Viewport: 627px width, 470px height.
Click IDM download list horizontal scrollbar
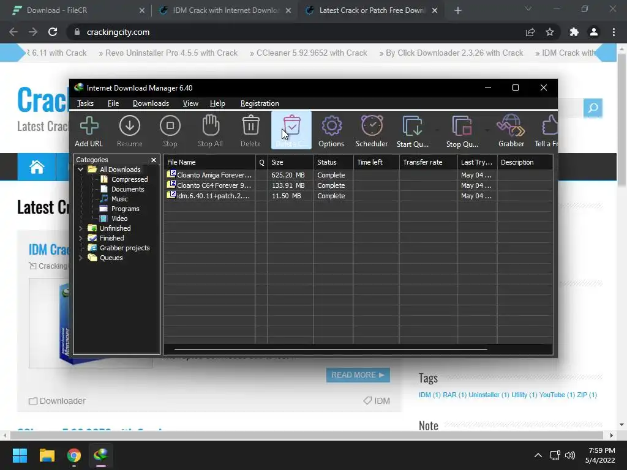[x=331, y=349]
